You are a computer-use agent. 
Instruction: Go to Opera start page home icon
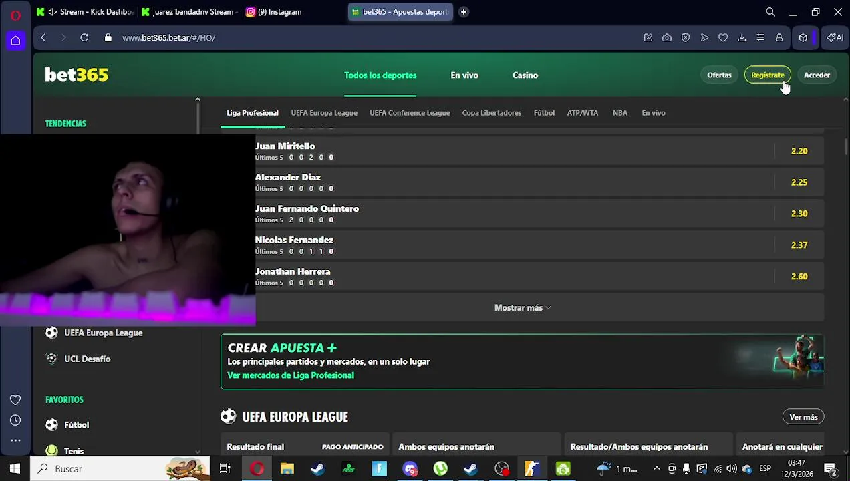click(15, 41)
